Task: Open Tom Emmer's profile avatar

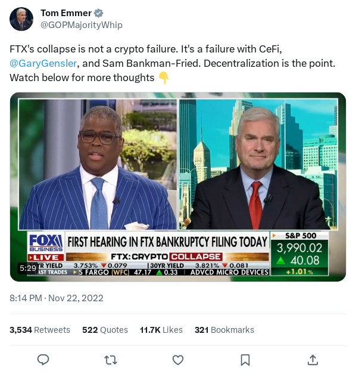Action: click(21, 19)
